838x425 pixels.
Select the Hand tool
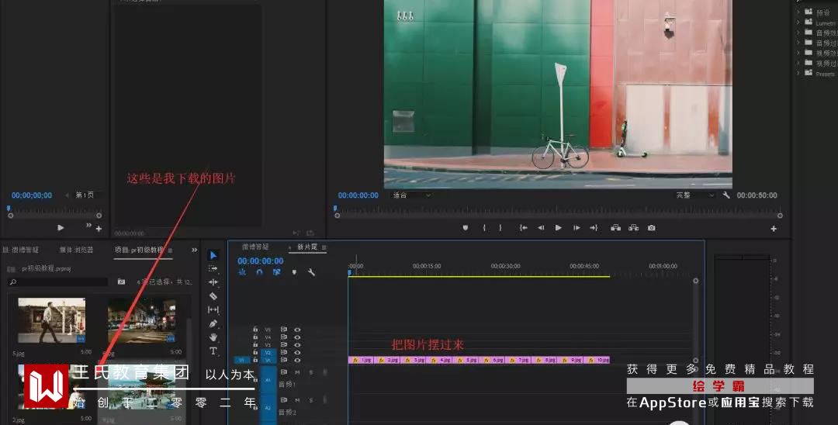[x=213, y=337]
